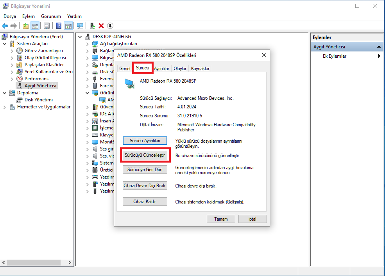Click the Sürücüye Geri Dön button

145,170
